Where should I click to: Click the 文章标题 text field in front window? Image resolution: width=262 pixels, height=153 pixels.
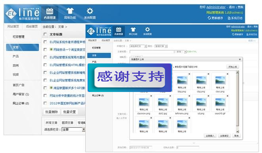(152, 52)
